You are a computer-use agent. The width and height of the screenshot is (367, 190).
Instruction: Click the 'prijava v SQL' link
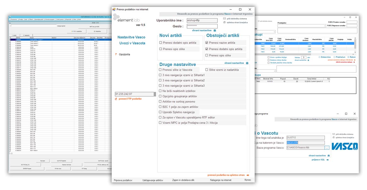(318, 160)
